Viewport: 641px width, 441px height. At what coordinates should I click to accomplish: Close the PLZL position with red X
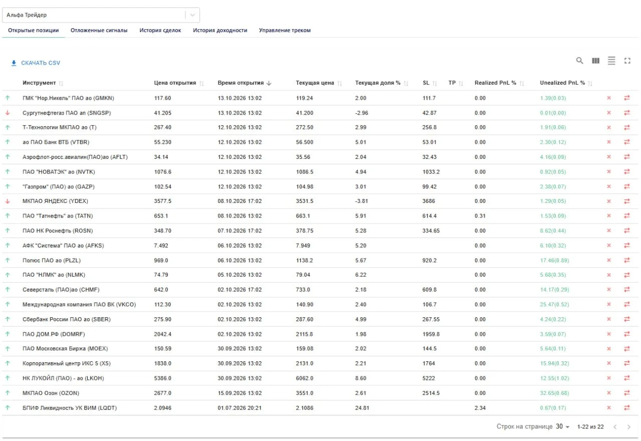[609, 261]
